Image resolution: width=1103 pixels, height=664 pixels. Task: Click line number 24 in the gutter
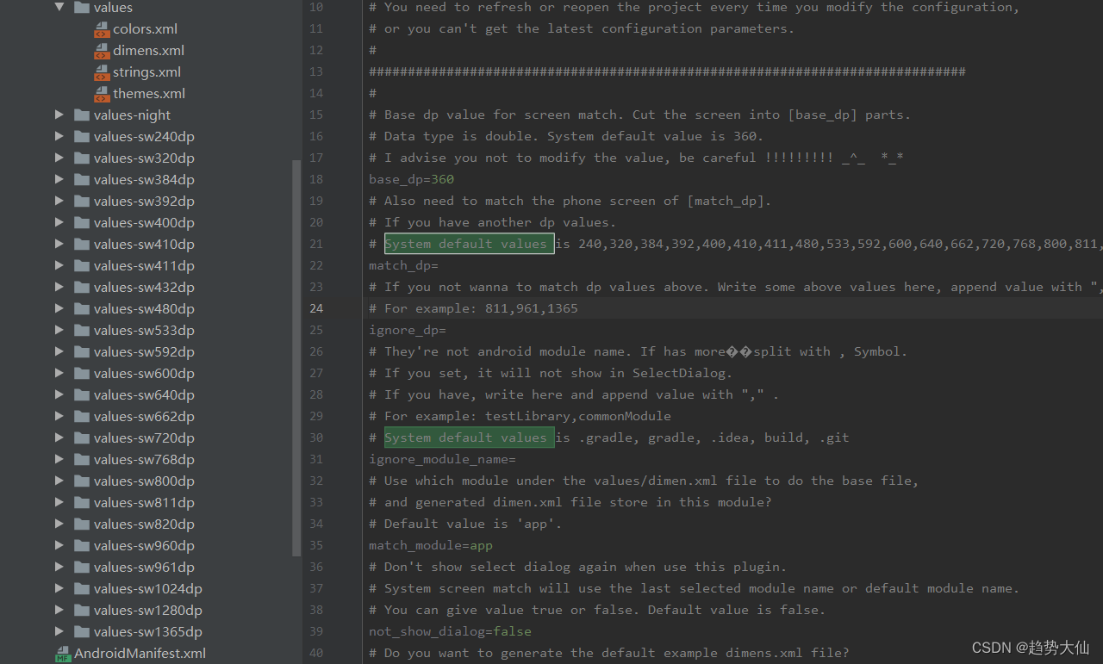(316, 308)
